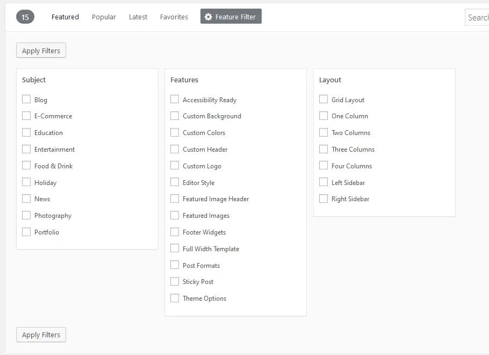Enable the Footer Widgets filter

tap(175, 232)
